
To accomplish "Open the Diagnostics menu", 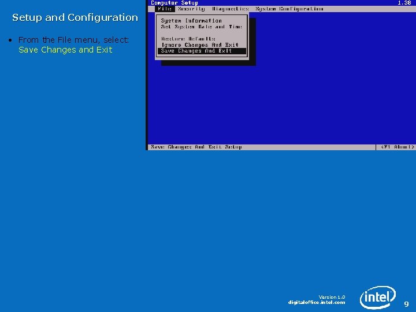I will click(x=231, y=9).
